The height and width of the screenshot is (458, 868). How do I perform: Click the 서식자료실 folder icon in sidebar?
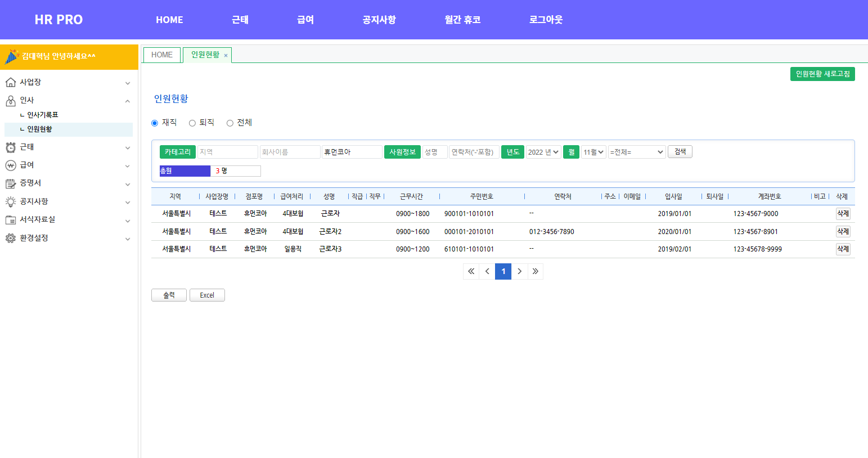(x=10, y=220)
